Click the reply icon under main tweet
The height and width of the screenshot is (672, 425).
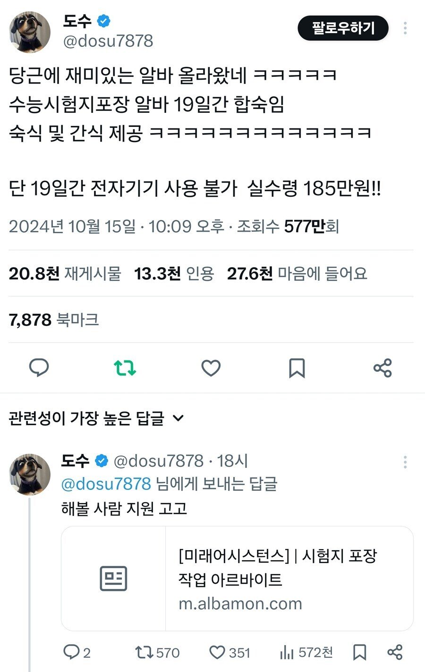[x=39, y=368]
